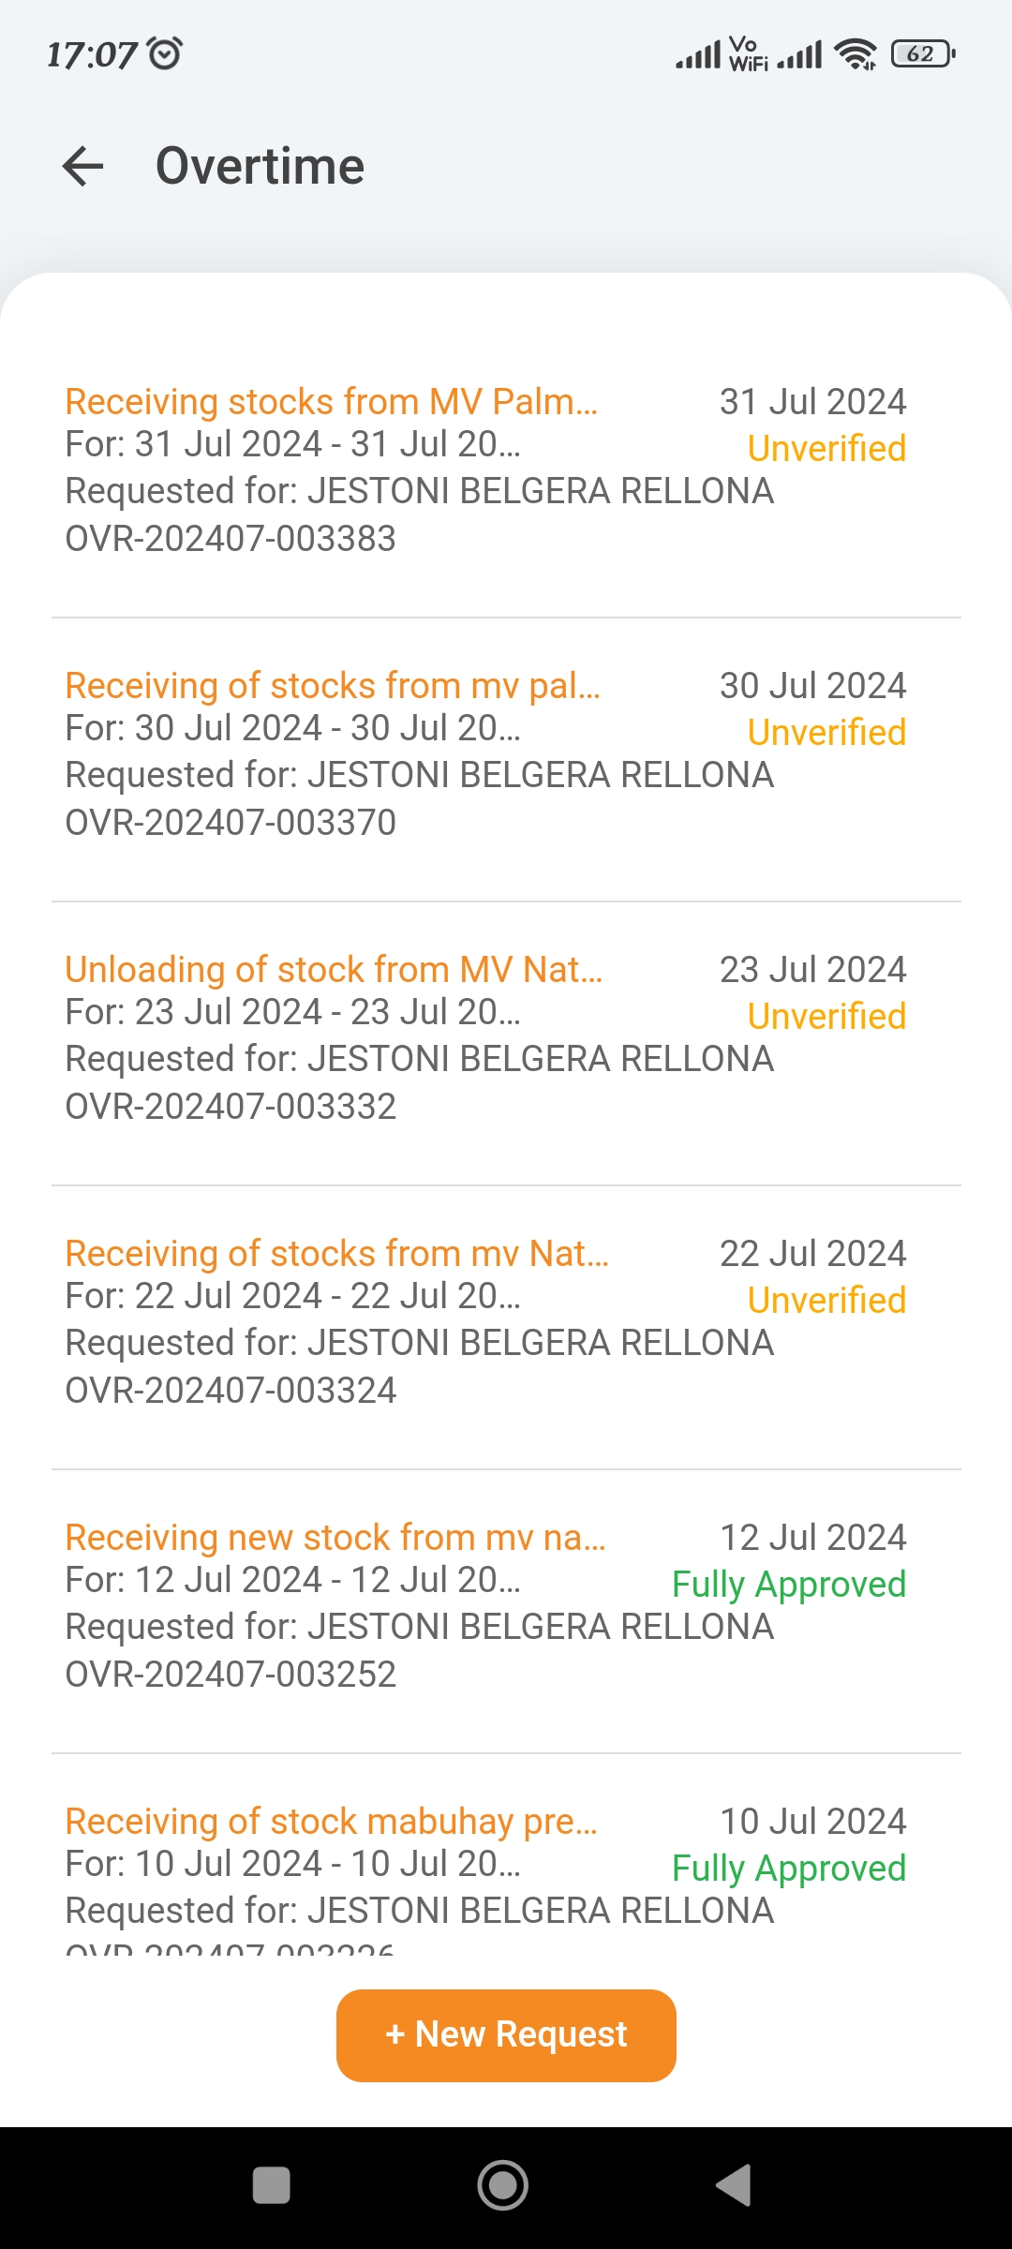1012x2249 pixels.
Task: Tap Fully Approved status on 10 Jul request
Action: coord(789,1869)
